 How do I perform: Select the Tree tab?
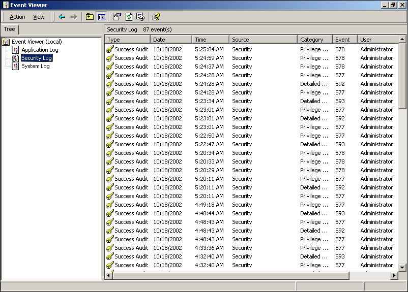pos(10,29)
